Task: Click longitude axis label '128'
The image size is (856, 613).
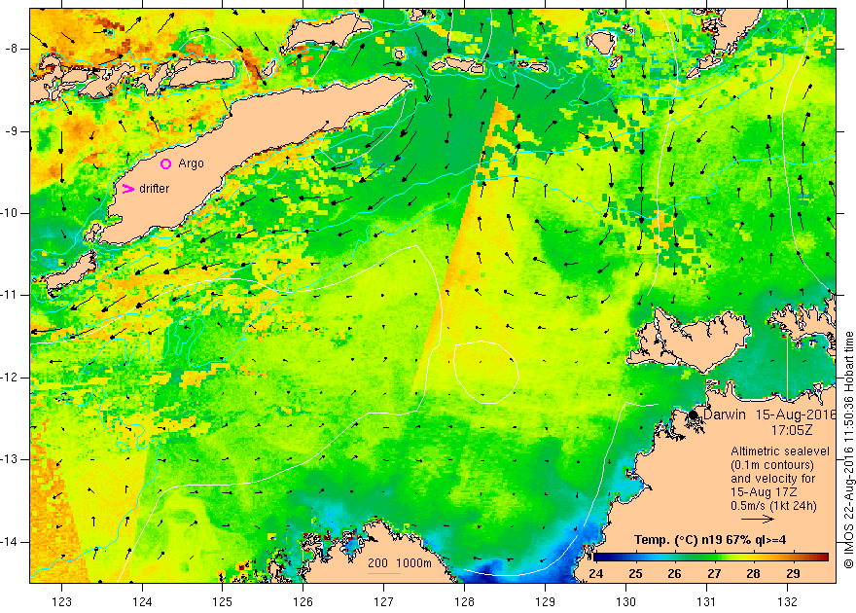Action: pyautogui.click(x=464, y=602)
